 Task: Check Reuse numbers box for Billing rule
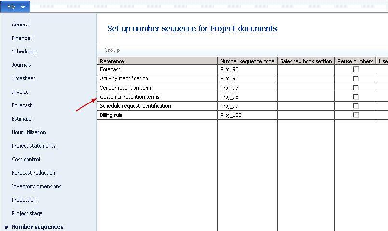(x=356, y=115)
